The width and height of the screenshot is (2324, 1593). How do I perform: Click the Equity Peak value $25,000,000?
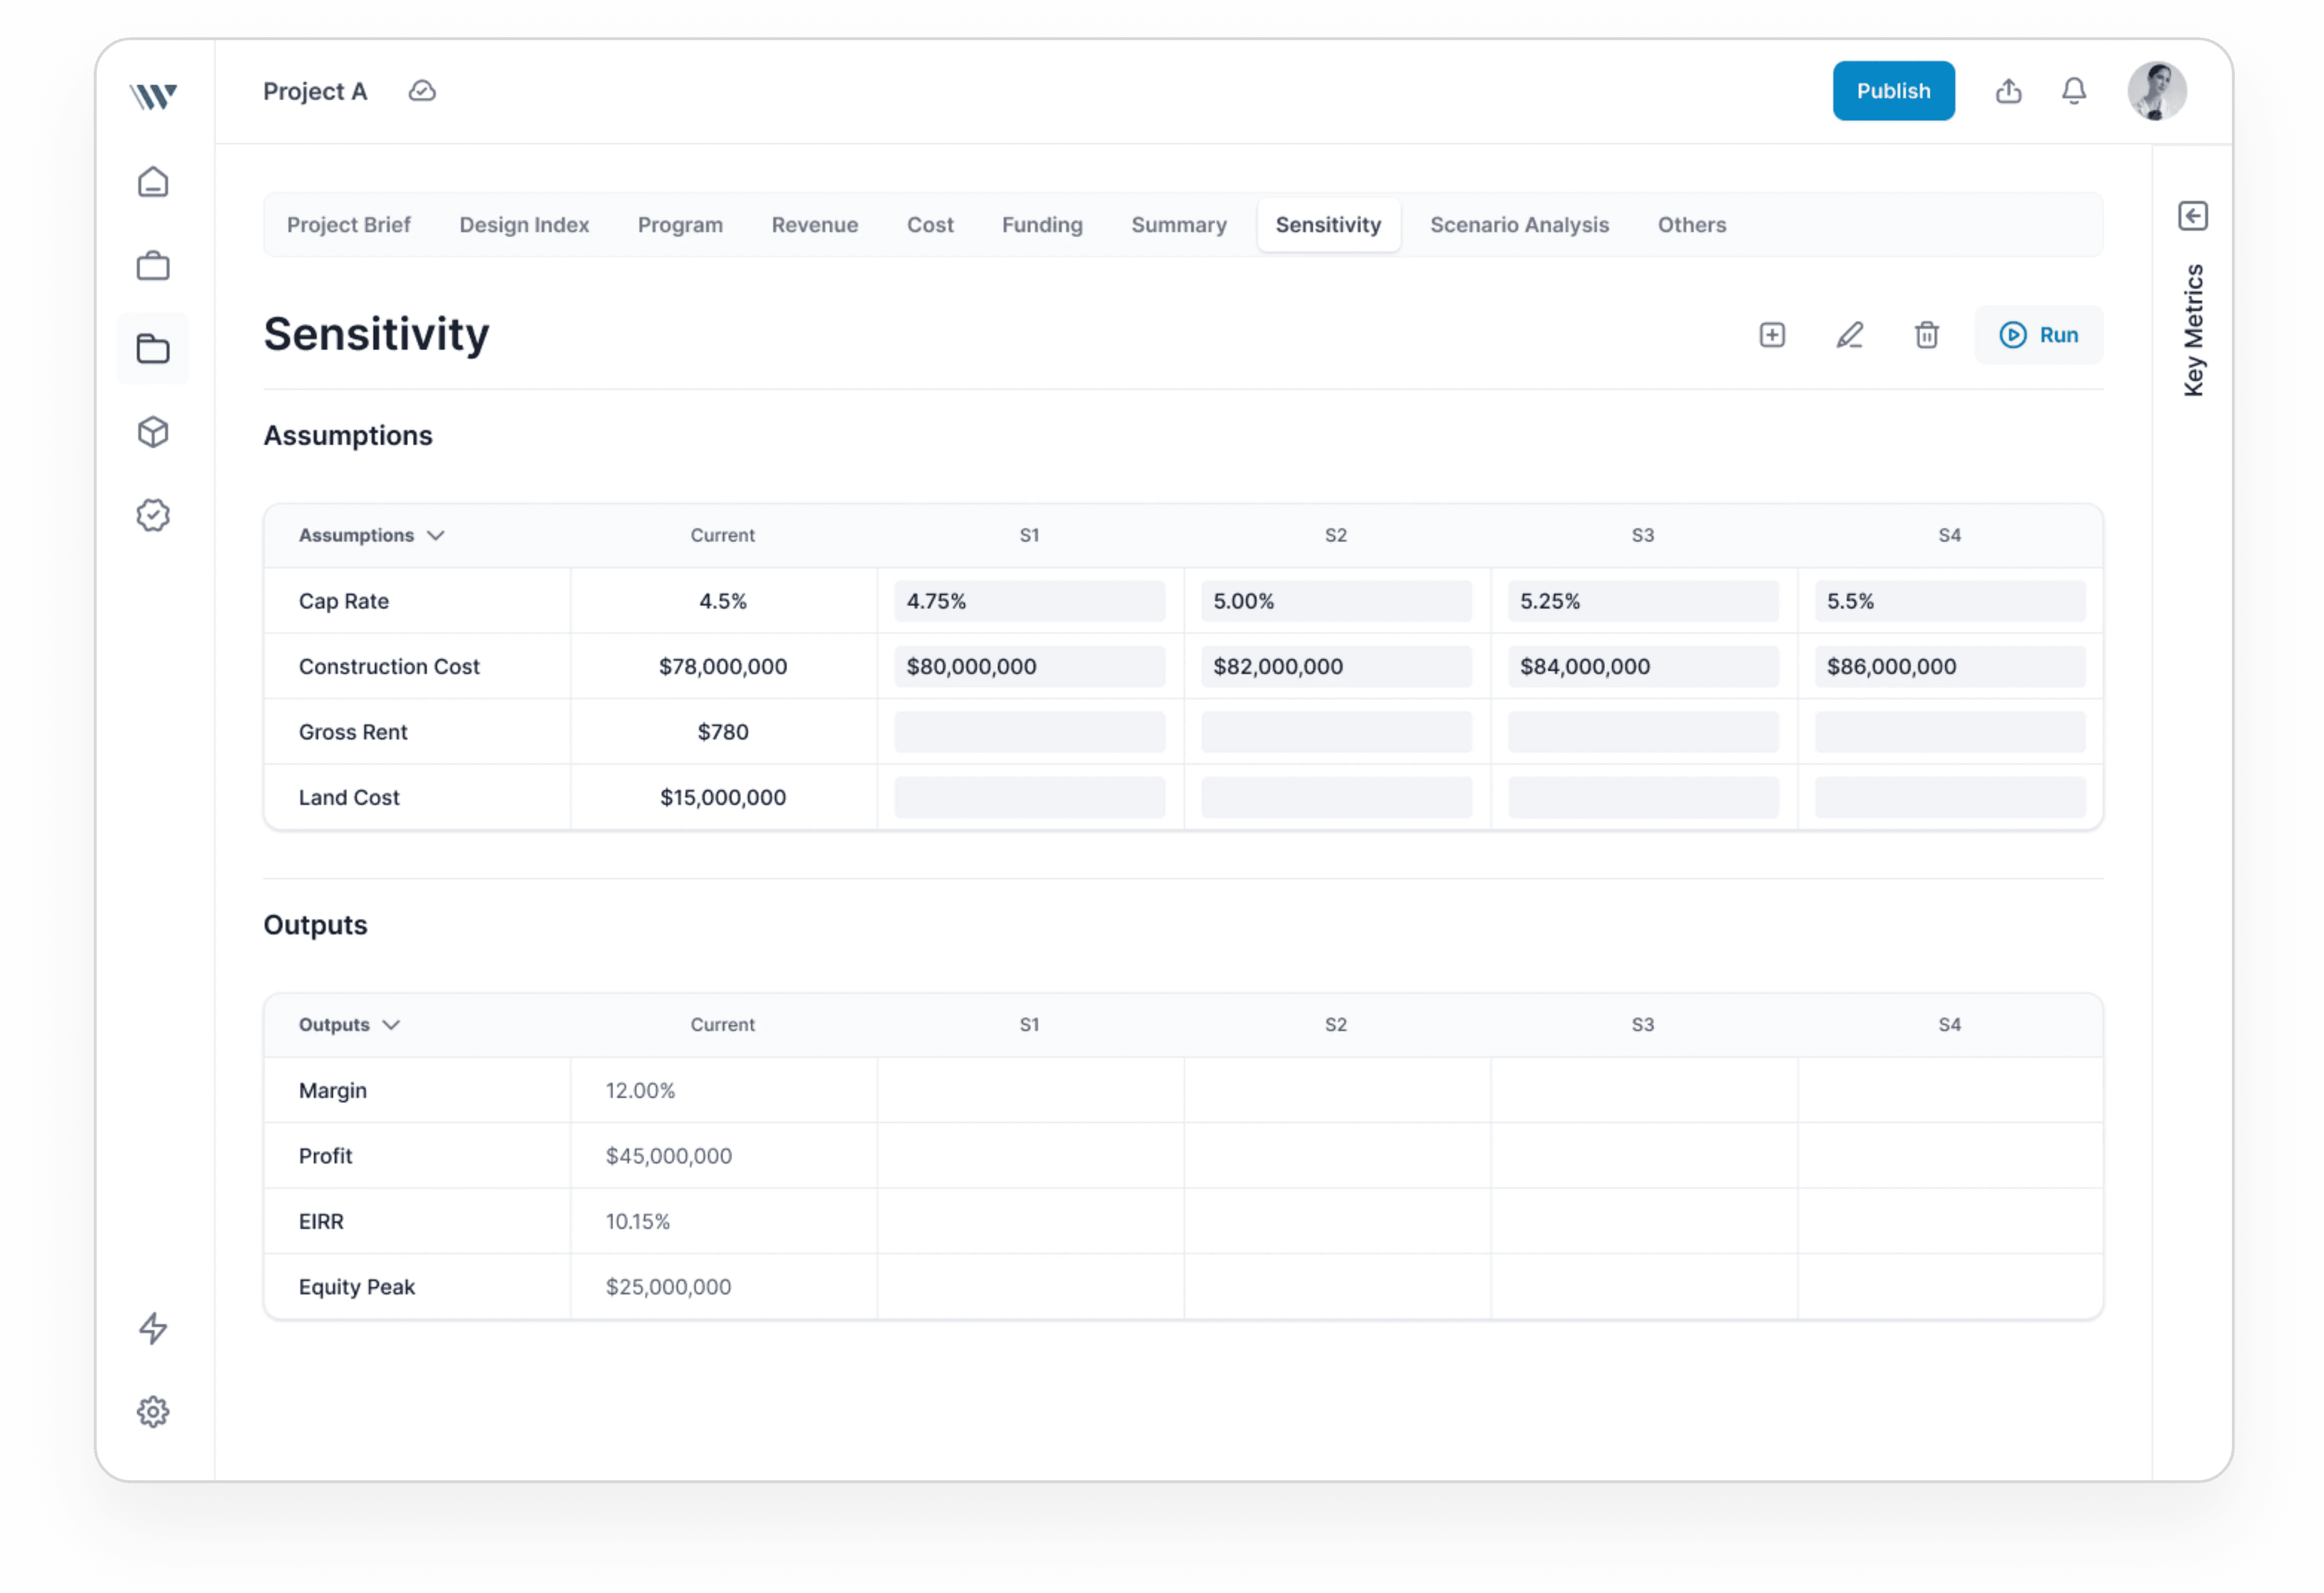[669, 1287]
